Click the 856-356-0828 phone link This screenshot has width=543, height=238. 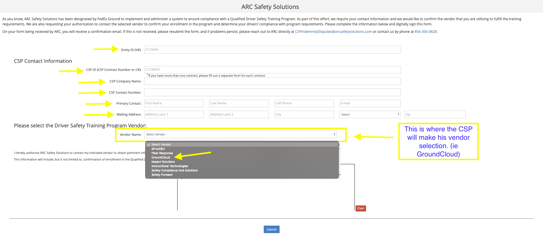pos(426,32)
